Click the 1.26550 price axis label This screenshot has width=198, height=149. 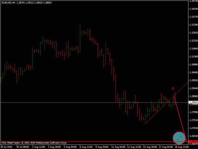point(194,136)
